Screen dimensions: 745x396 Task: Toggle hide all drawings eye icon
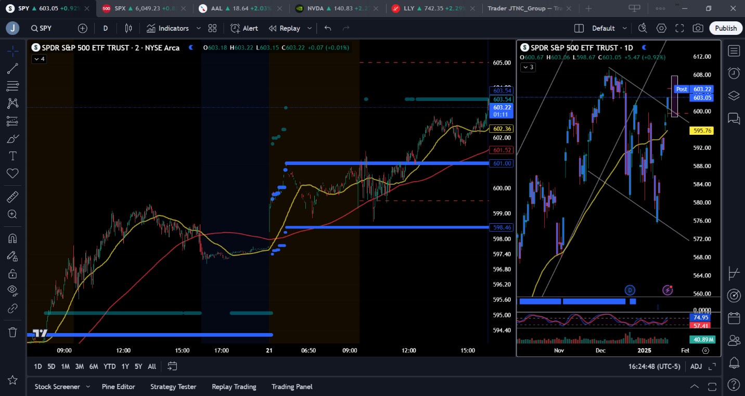[x=13, y=291]
